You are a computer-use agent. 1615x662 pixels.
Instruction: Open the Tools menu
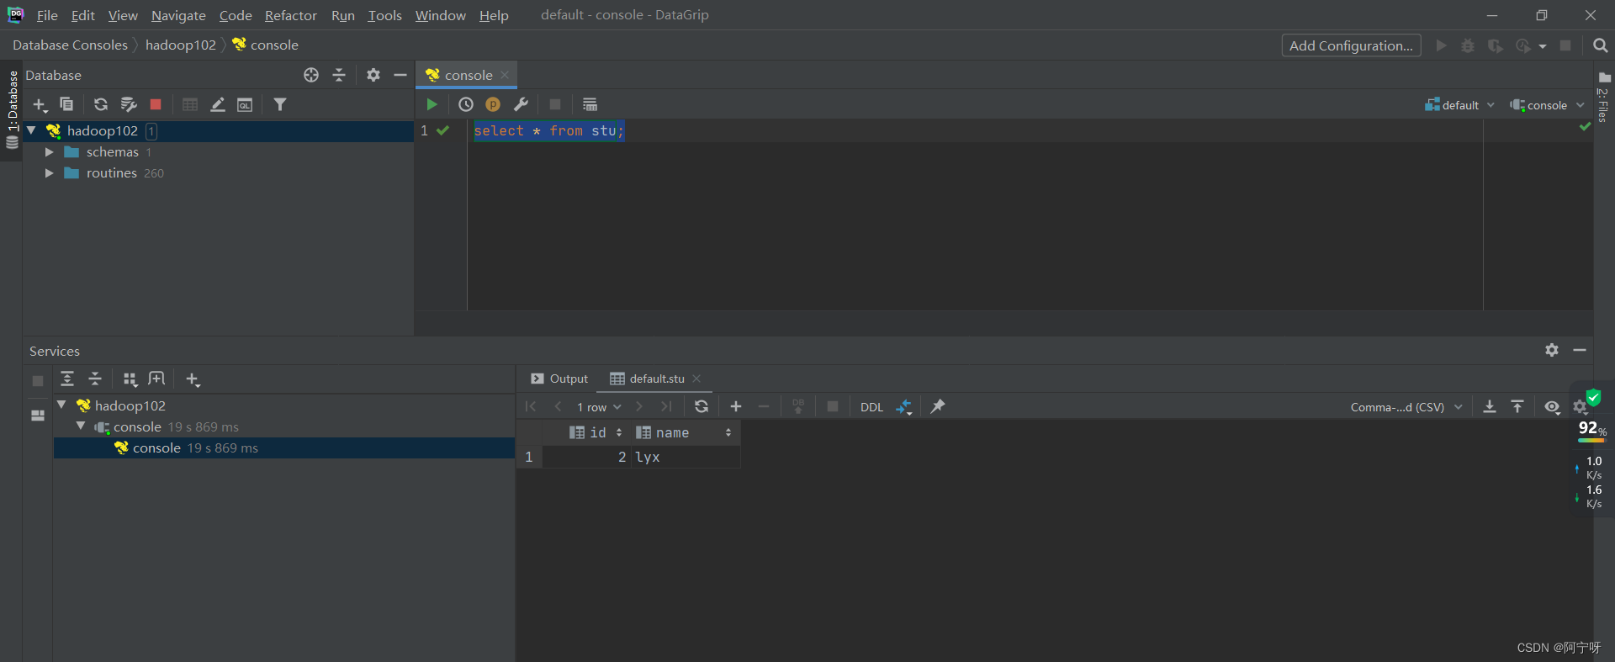pyautogui.click(x=384, y=15)
